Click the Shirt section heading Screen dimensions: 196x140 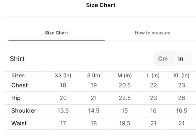(x=17, y=59)
